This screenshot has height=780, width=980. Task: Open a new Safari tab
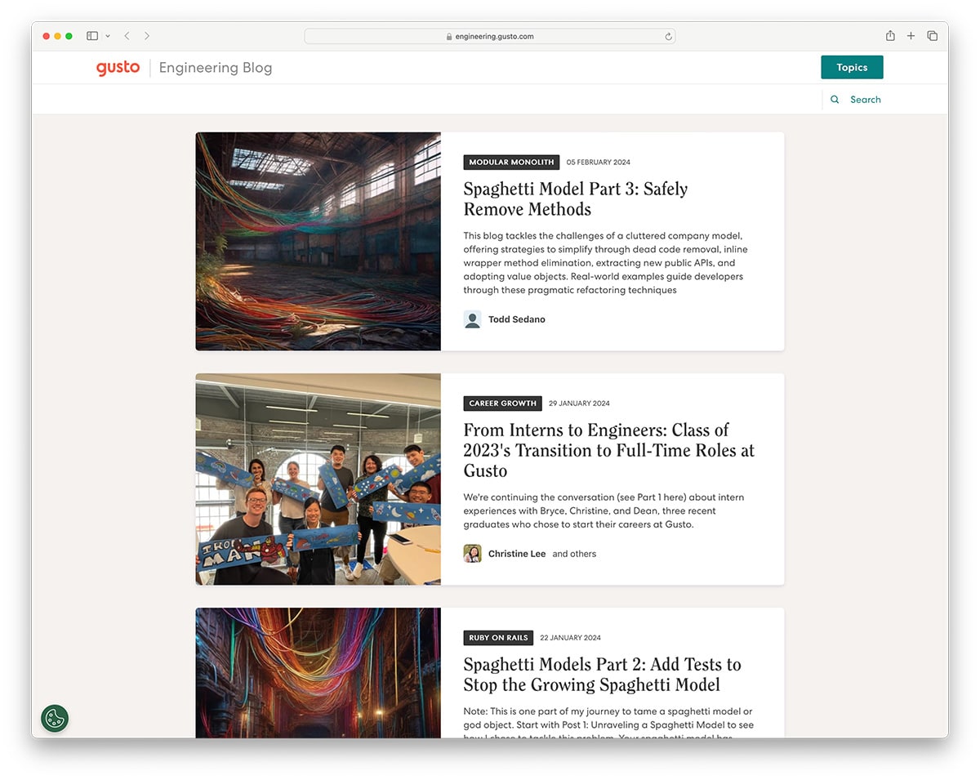point(911,36)
